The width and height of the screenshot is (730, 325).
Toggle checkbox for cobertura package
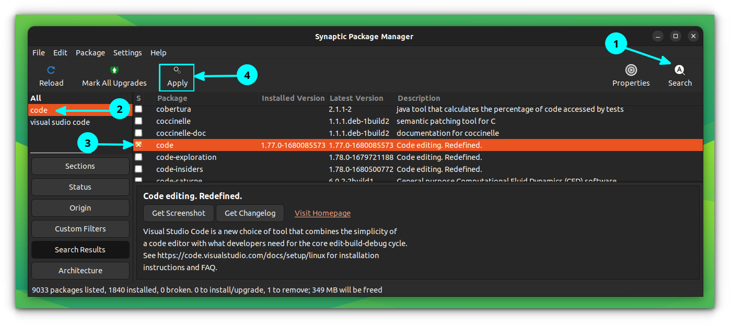pos(138,109)
